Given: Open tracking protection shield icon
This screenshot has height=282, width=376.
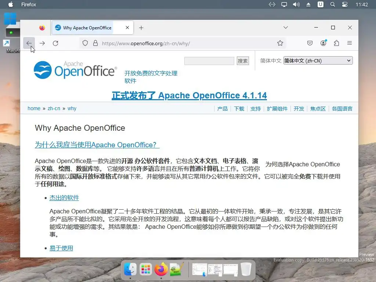Looking at the screenshot, I should pos(85,43).
